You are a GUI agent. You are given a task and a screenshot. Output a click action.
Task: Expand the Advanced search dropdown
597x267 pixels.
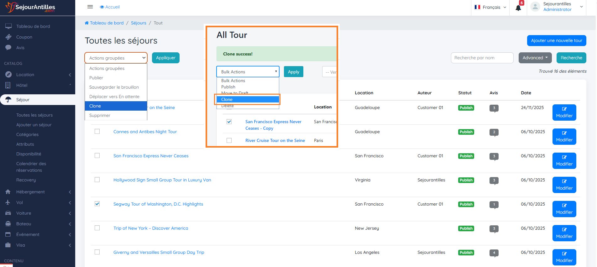535,58
